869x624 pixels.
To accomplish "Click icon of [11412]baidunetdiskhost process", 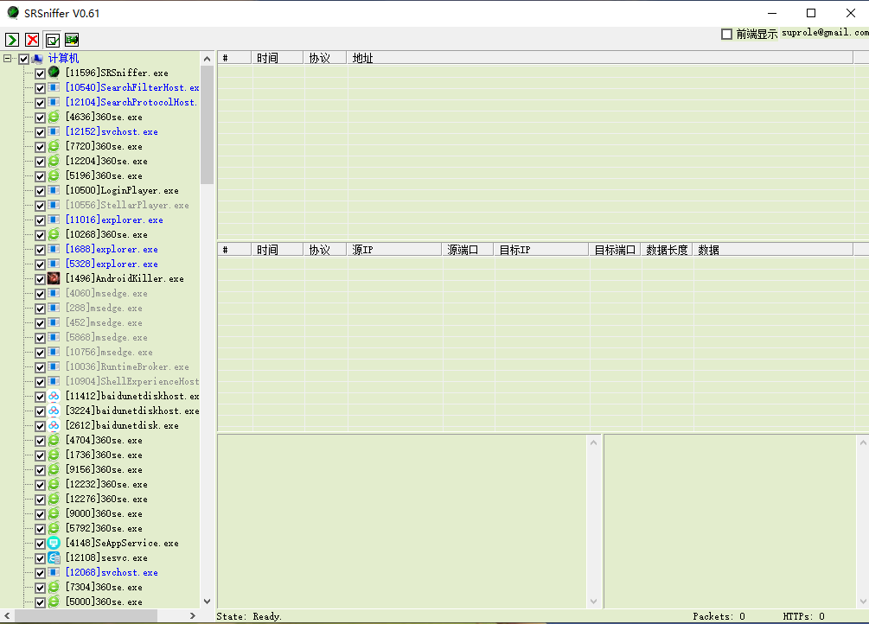I will pyautogui.click(x=54, y=396).
